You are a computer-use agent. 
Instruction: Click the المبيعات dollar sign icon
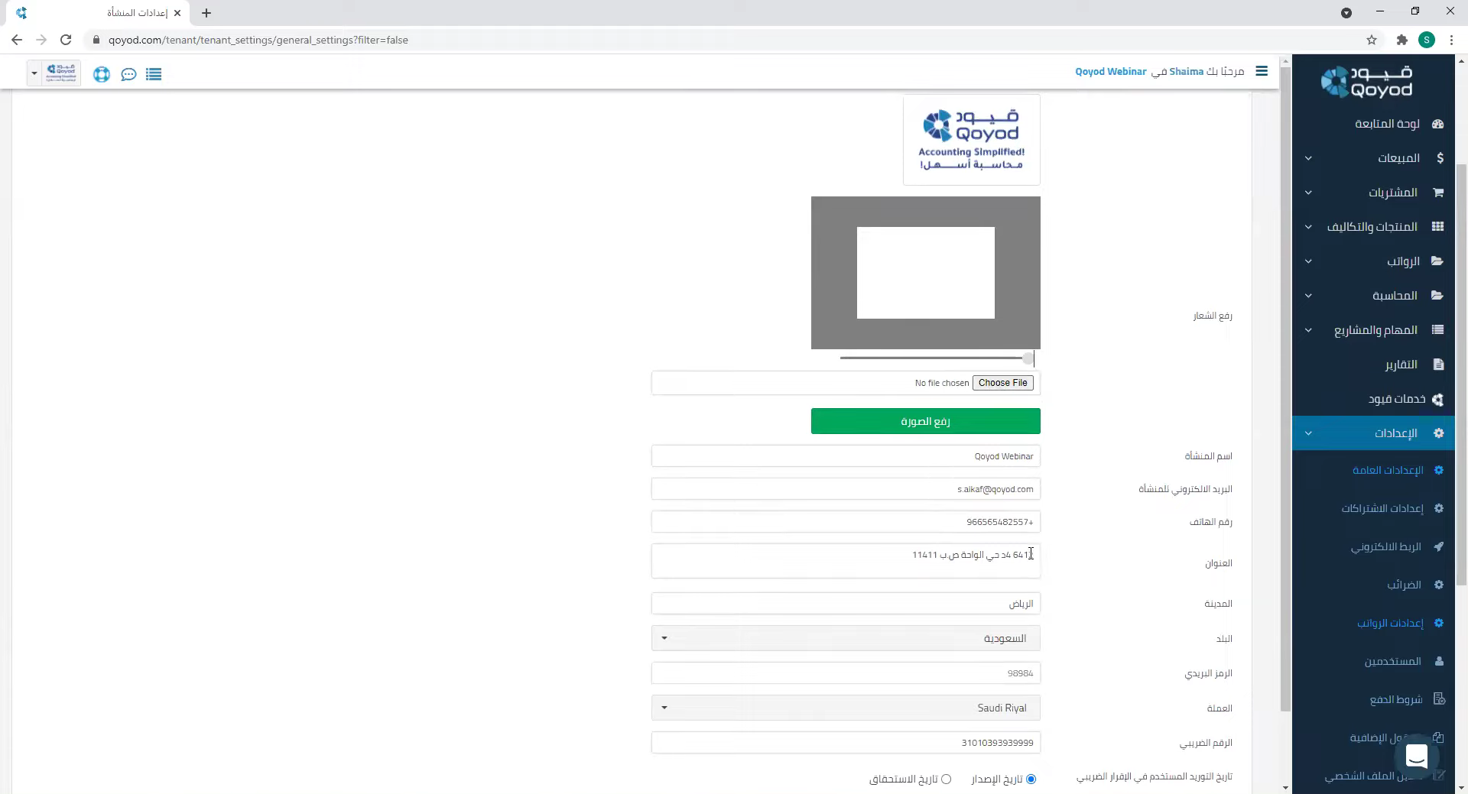point(1440,157)
